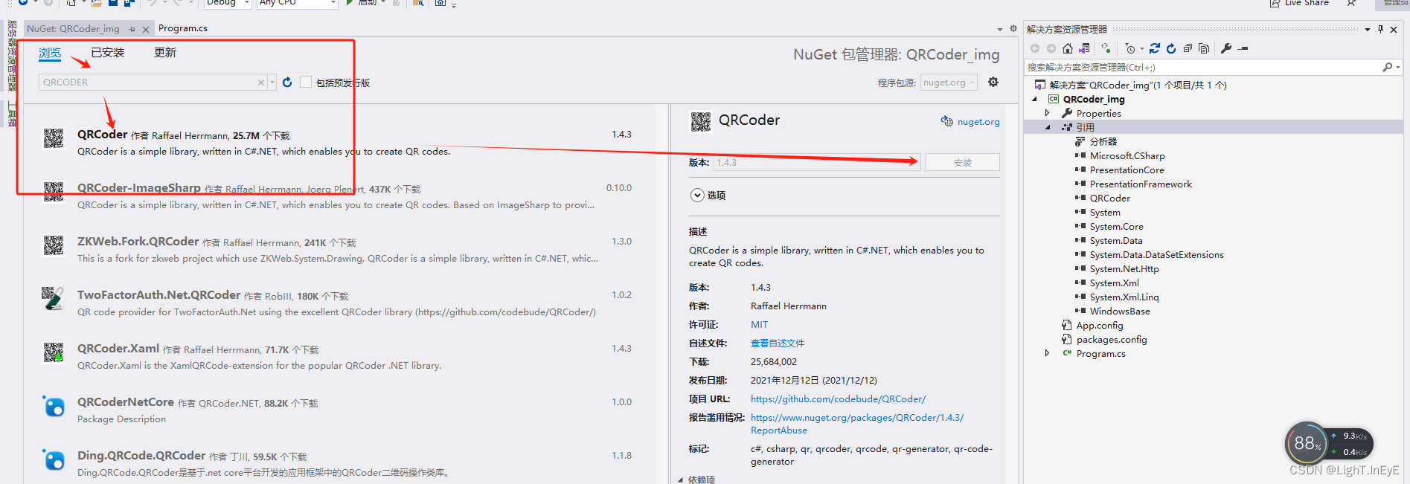The width and height of the screenshot is (1410, 484).
Task: Toggle preview selected items icon
Action: point(1243,48)
